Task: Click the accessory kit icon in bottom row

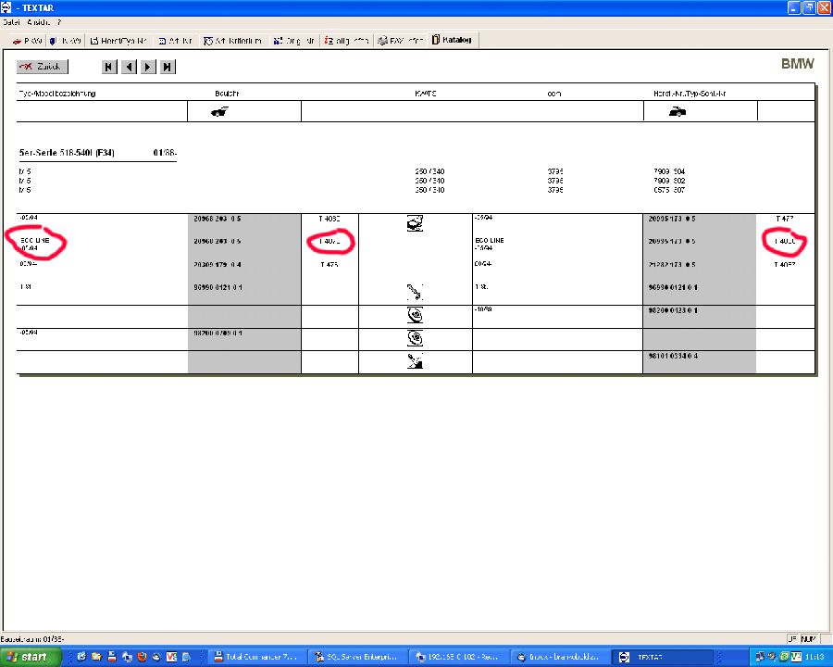Action: pos(415,361)
